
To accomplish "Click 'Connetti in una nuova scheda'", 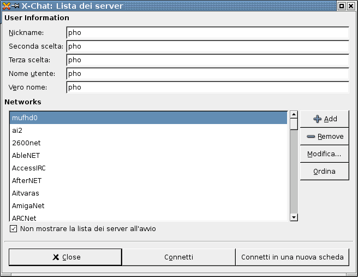I will 292,257.
